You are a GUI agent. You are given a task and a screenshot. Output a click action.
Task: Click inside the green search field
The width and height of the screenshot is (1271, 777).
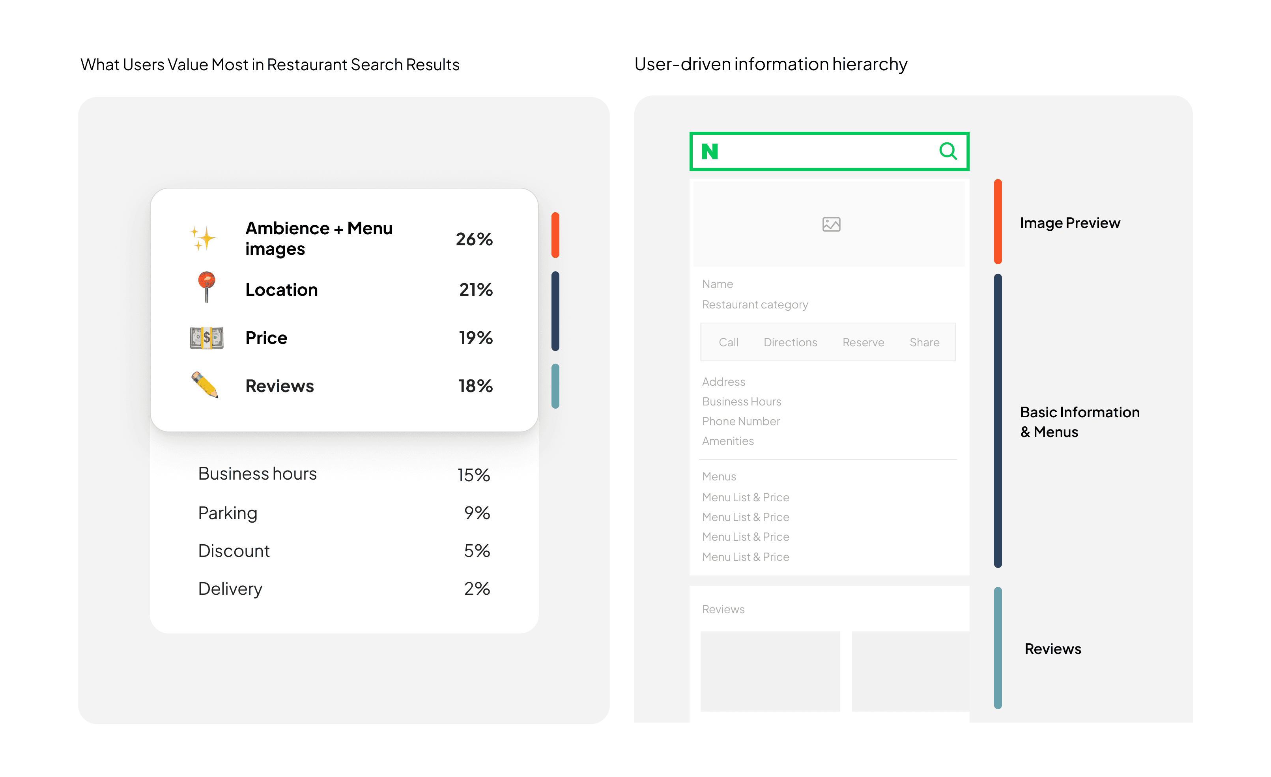[x=825, y=151]
